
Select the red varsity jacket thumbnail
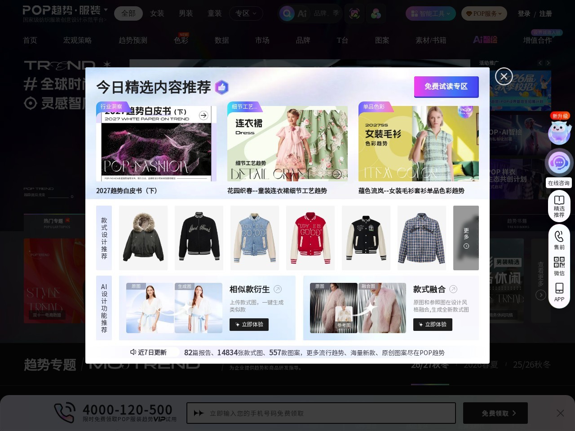tap(310, 238)
